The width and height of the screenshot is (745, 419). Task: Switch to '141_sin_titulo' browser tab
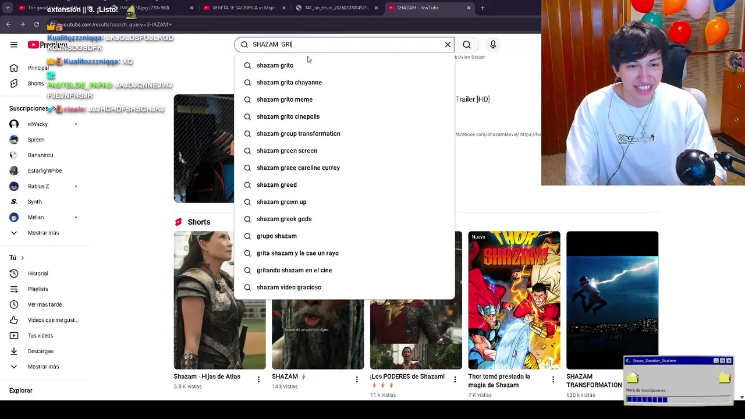click(336, 8)
